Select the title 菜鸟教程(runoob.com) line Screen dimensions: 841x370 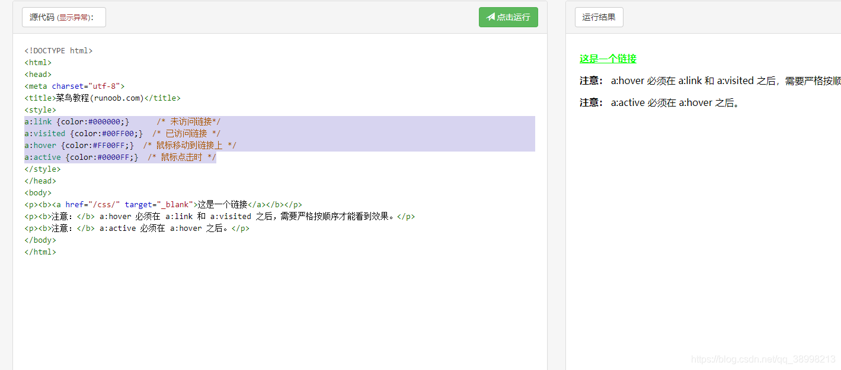tap(102, 98)
